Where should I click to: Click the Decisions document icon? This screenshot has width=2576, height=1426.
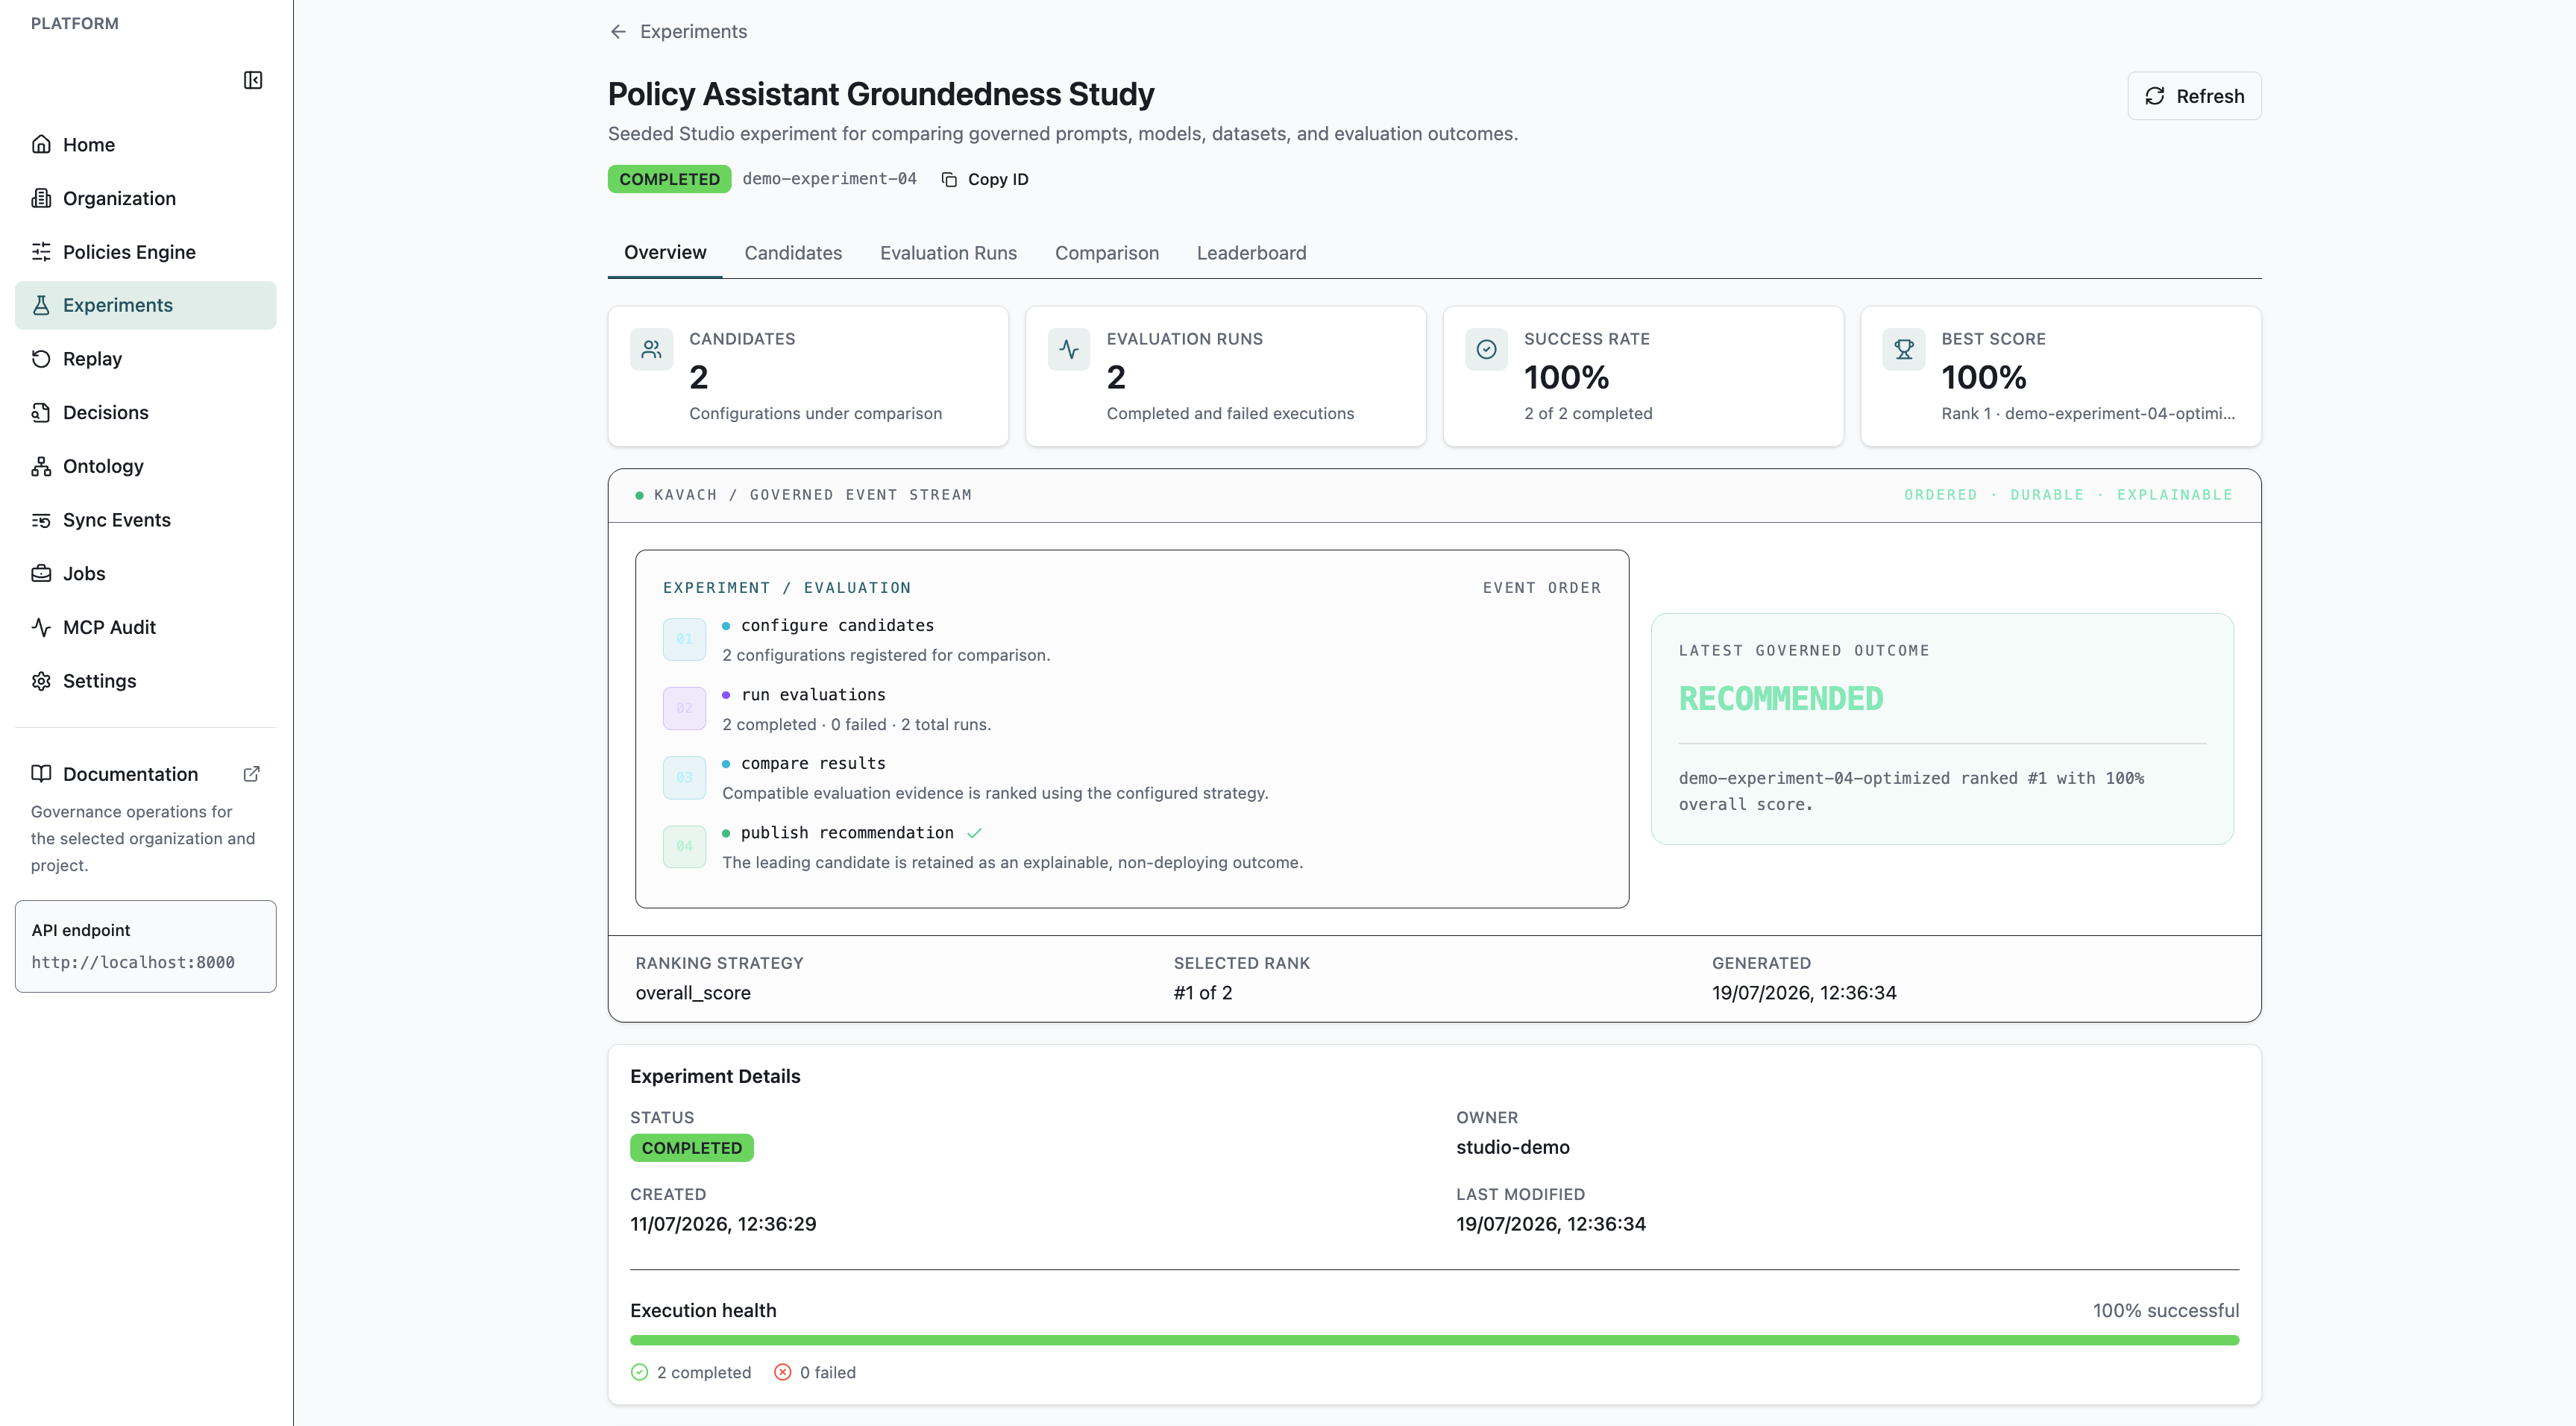(x=41, y=413)
